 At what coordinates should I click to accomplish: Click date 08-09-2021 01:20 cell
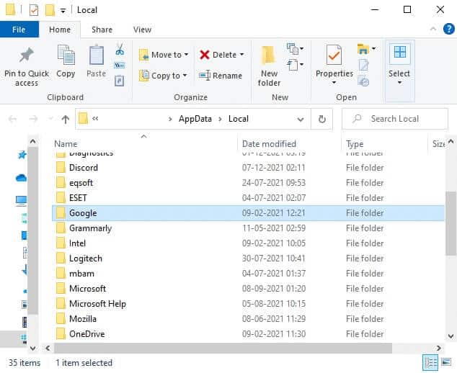coord(274,289)
